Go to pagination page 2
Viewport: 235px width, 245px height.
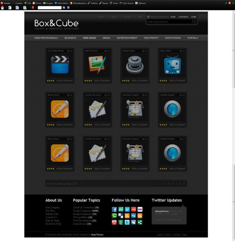point(157,184)
